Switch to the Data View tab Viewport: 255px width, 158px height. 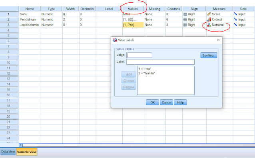8,152
